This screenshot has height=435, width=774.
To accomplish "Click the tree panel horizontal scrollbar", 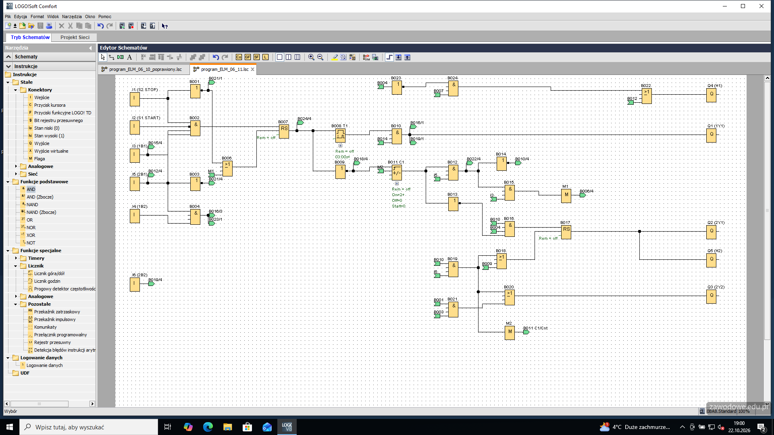I will tap(40, 404).
